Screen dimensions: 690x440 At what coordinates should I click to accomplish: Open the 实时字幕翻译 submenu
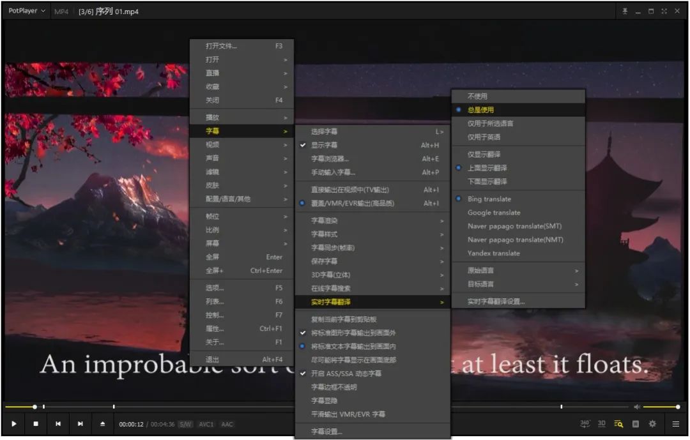click(372, 302)
